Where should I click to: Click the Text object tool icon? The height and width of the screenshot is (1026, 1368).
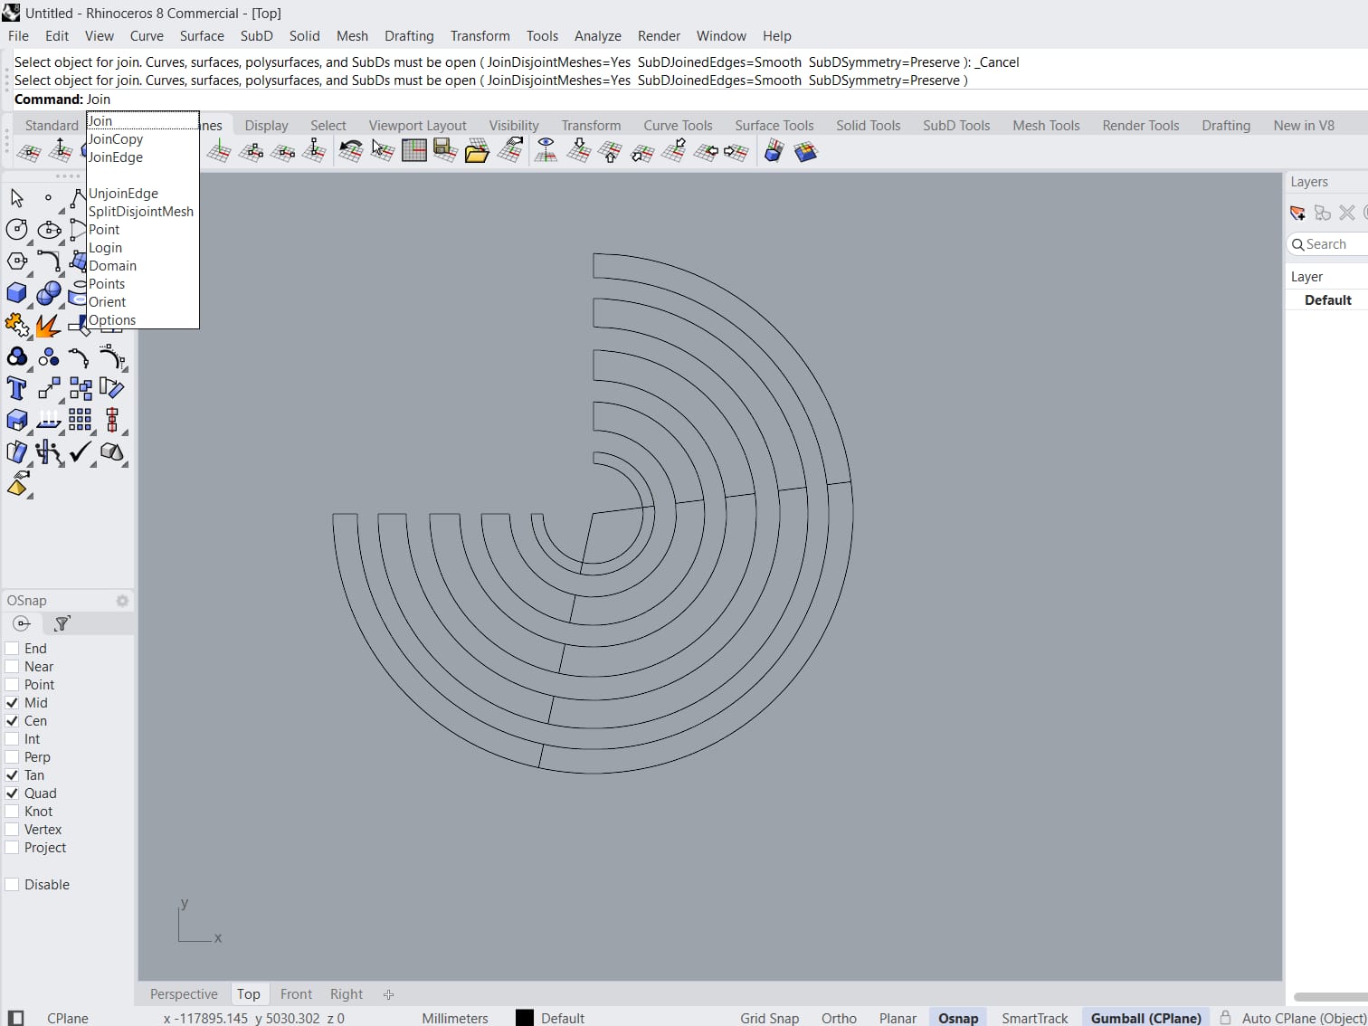coord(16,389)
